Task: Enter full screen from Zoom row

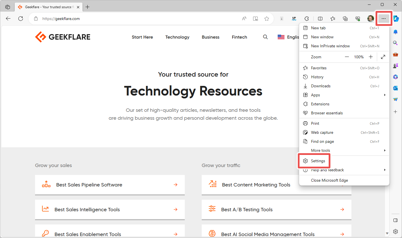Action: click(x=383, y=57)
